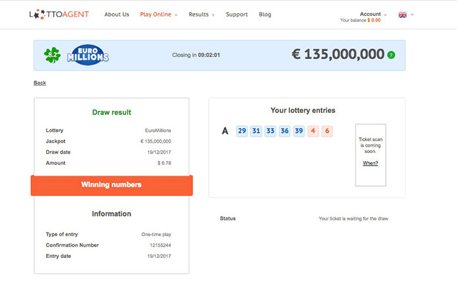Open the About Us page
The image size is (457, 289).
click(x=117, y=15)
